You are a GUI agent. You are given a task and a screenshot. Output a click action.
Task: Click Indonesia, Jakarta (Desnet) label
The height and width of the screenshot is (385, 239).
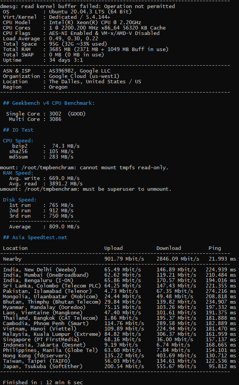click(44, 345)
